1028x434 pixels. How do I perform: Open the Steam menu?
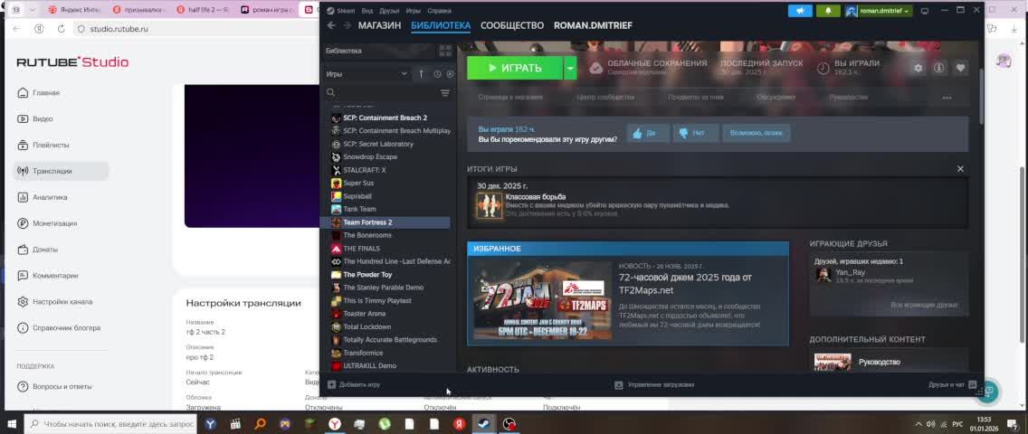pyautogui.click(x=341, y=11)
